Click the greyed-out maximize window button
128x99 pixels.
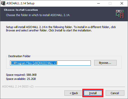tap(110, 3)
